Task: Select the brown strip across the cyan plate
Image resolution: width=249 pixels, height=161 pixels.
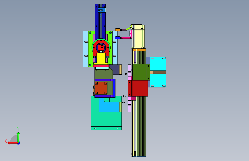Action: [159, 72]
